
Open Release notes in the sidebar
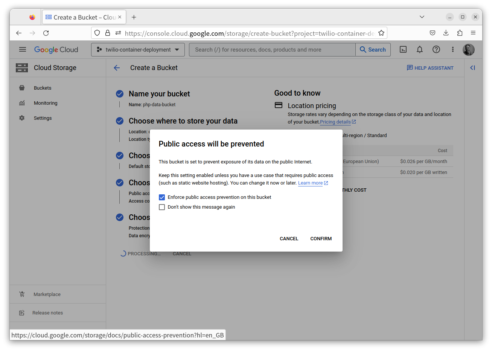(47, 313)
